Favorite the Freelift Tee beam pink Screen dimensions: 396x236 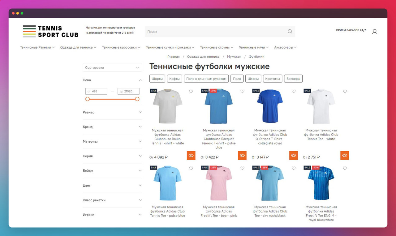[x=242, y=168]
